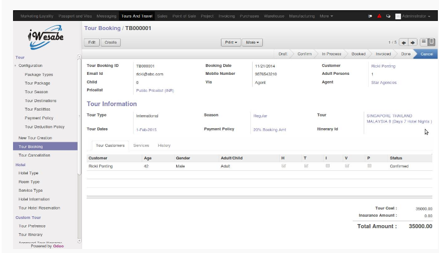Open the Star Agencies agent link
Image resolution: width=439 pixels, height=253 pixels.
383,83
